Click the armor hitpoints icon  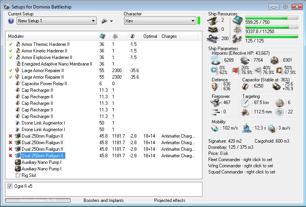point(245,61)
